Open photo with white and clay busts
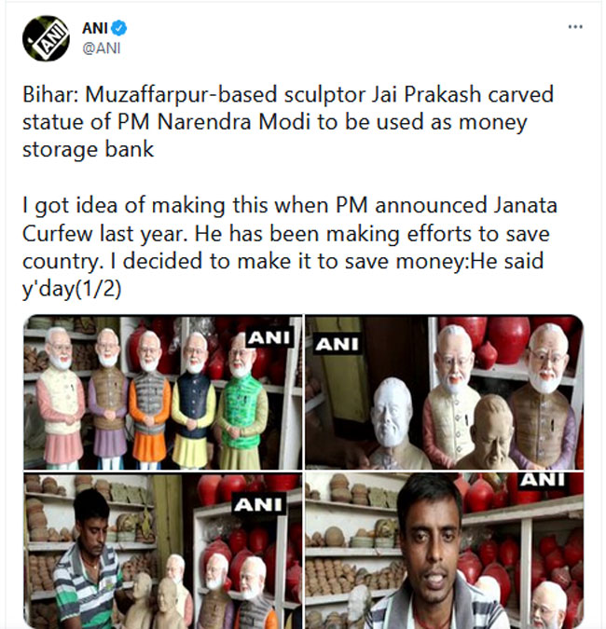 tap(445, 392)
